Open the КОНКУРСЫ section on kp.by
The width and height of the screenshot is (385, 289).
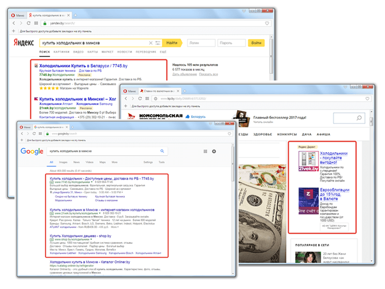tap(287, 134)
